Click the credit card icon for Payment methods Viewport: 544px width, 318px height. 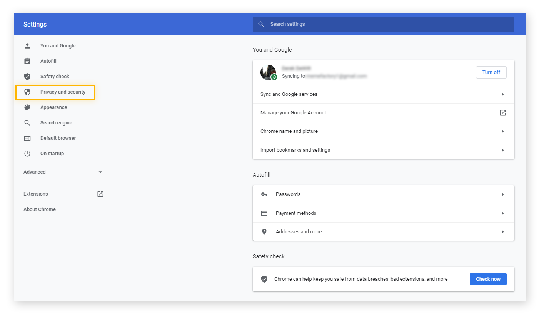[264, 213]
